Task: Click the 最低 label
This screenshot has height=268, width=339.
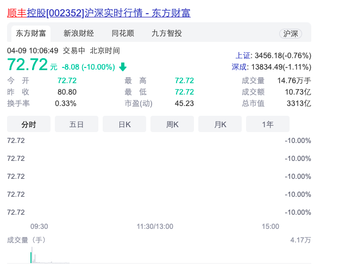Action: (136, 92)
